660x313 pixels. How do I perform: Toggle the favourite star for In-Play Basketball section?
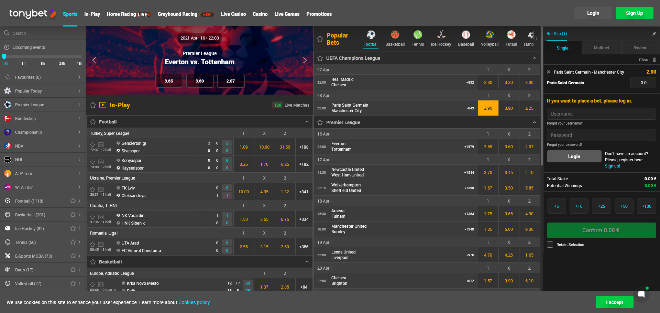pyautogui.click(x=93, y=262)
